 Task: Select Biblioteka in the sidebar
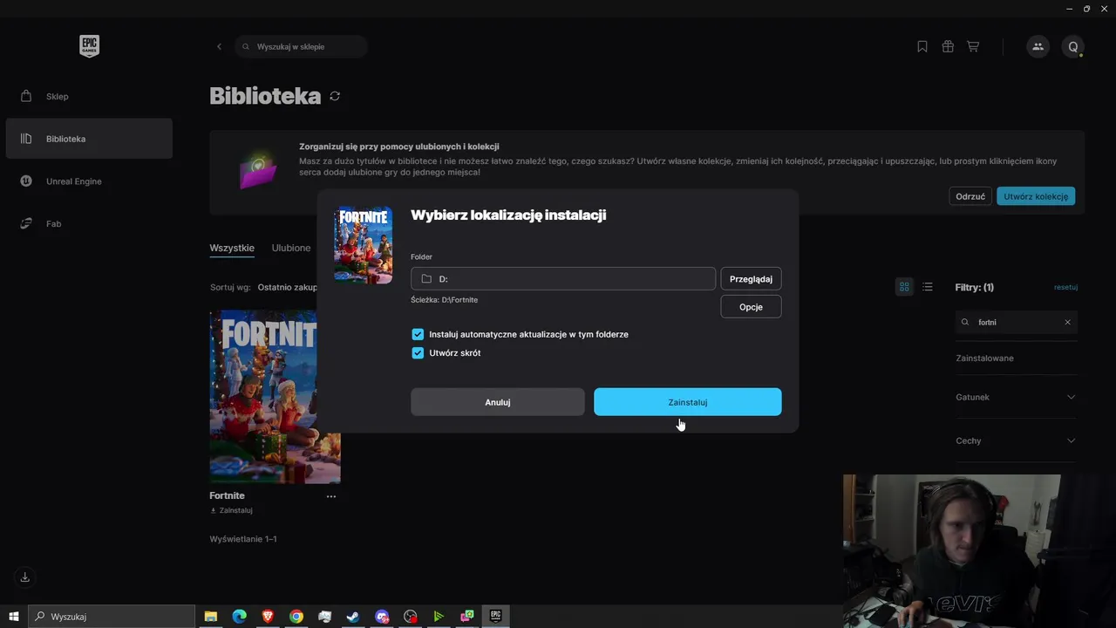[x=89, y=139]
